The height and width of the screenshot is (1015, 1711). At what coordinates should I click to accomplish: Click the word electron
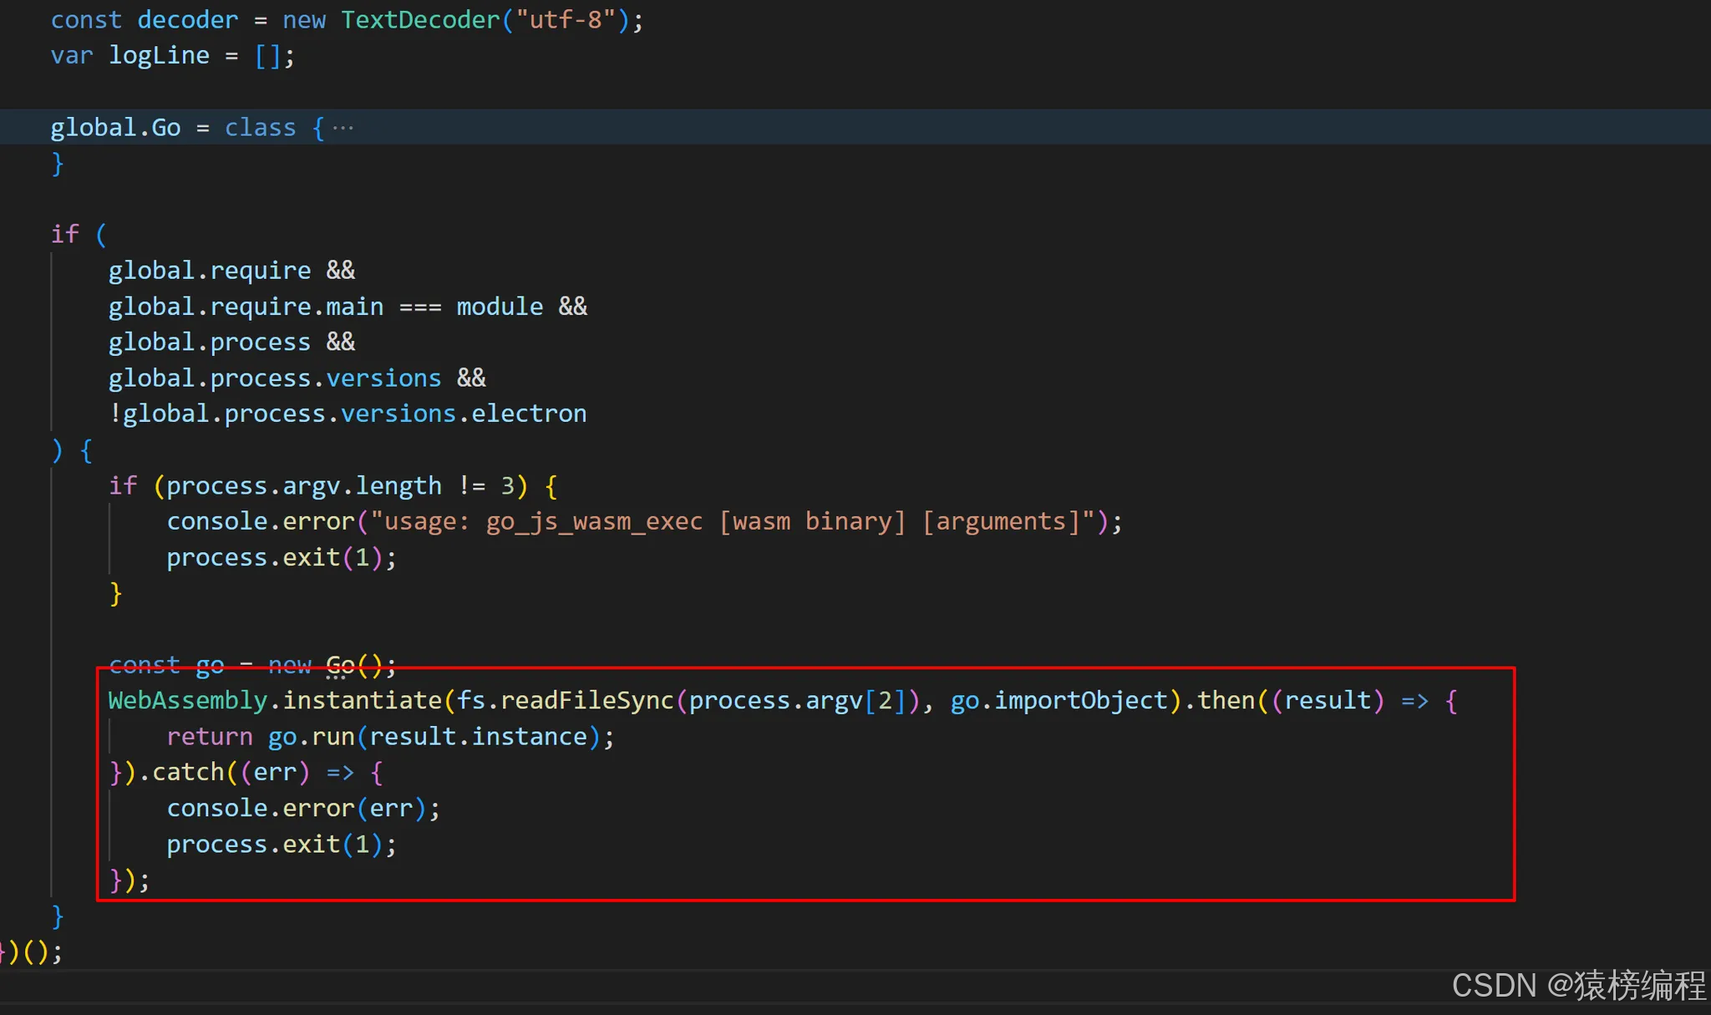(x=528, y=414)
